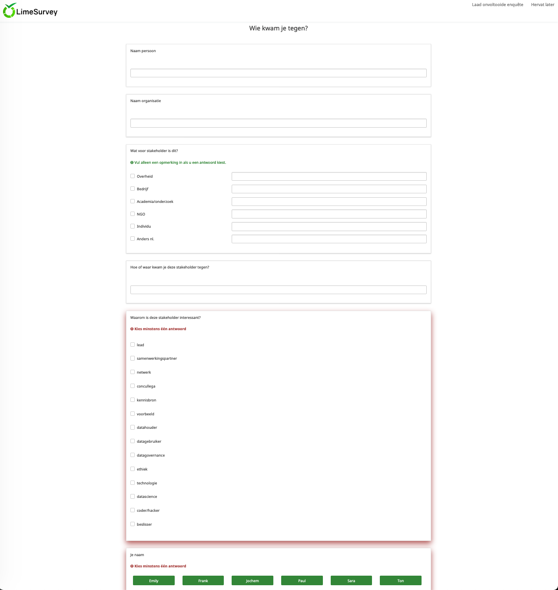This screenshot has height=590, width=558.
Task: Check the coder/hacker checkbox
Action: click(x=133, y=510)
